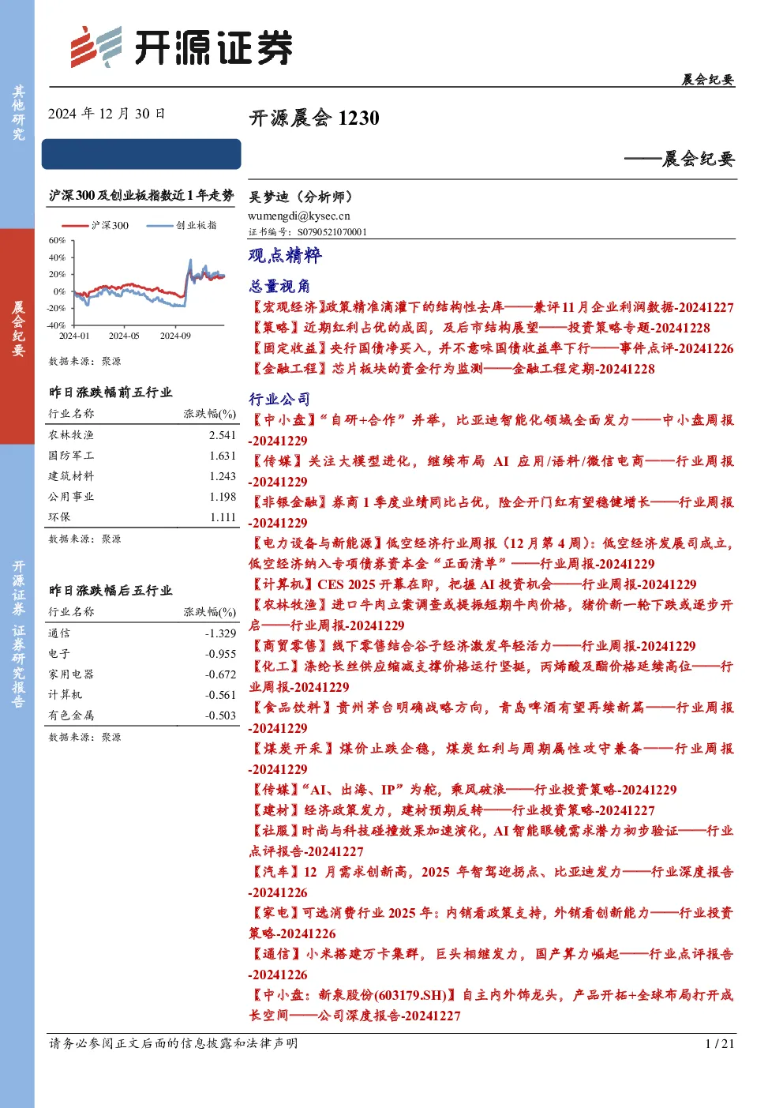This screenshot has height=1108, width=783.
Task: Click the 昨日涨跌幅前五行业 table title
Action: [111, 392]
